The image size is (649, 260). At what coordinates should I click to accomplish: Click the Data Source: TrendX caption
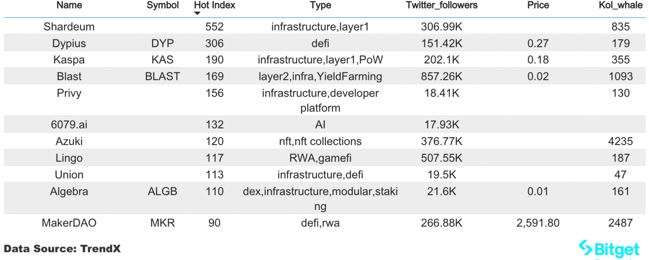62,249
